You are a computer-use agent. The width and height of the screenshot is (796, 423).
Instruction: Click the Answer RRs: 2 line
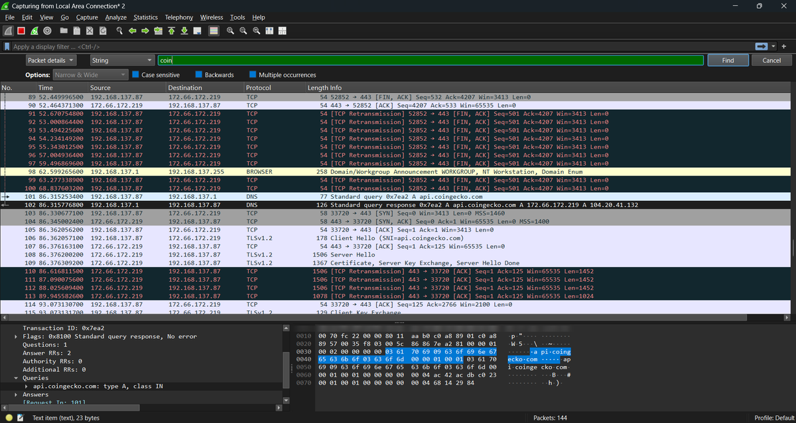48,353
